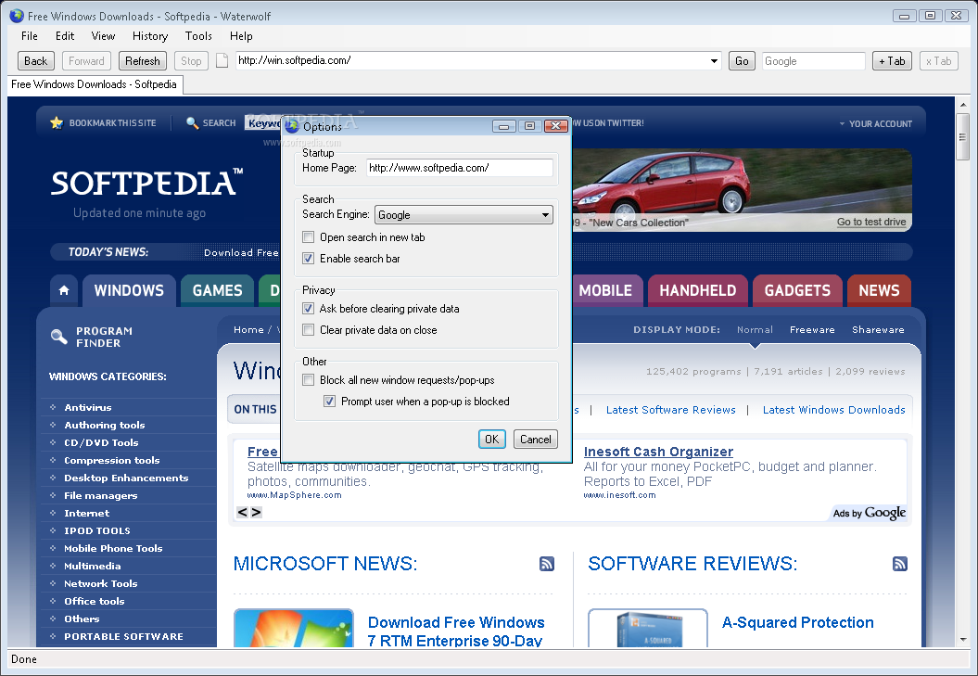This screenshot has height=676, width=978.
Task: Open the Search Engine Google dropdown
Action: [464, 215]
